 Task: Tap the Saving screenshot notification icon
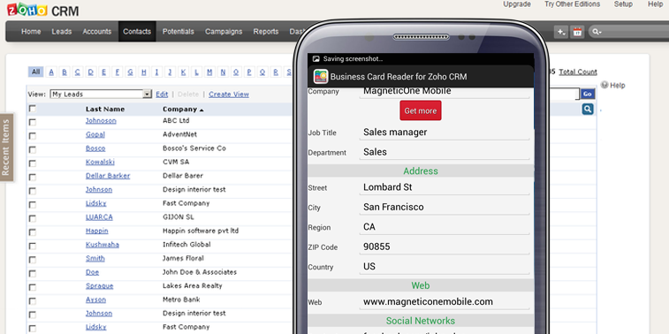316,59
